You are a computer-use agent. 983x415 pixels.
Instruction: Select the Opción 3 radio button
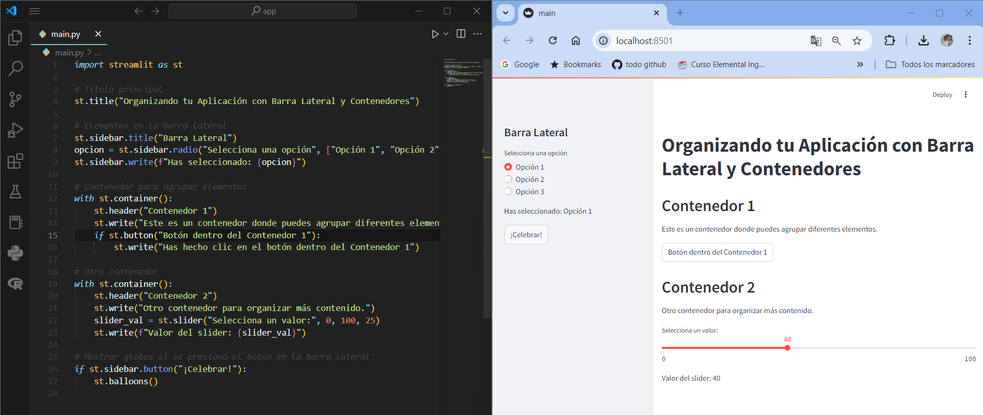508,192
